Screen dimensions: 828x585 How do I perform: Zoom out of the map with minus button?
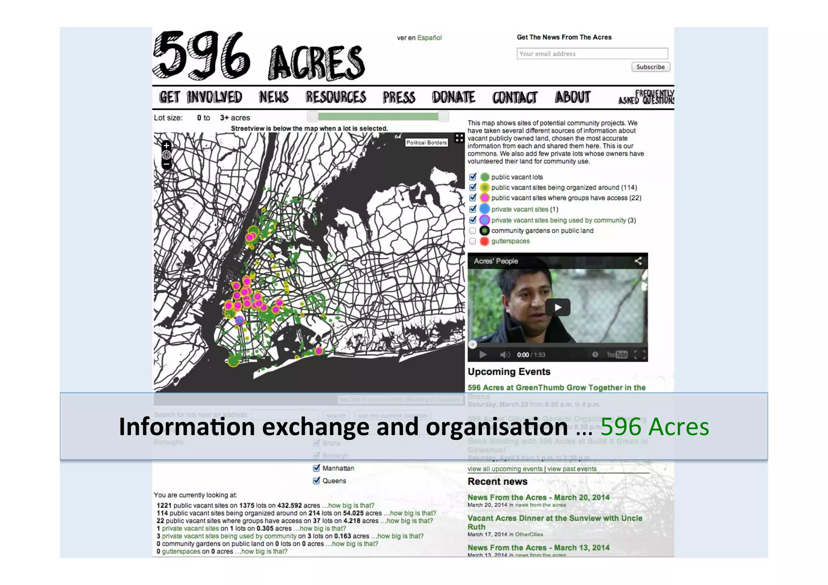pos(166,165)
